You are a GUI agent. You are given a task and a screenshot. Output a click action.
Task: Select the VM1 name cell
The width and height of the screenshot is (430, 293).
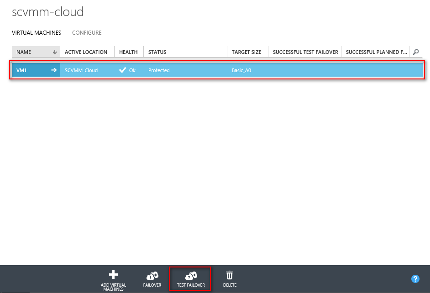(x=36, y=70)
